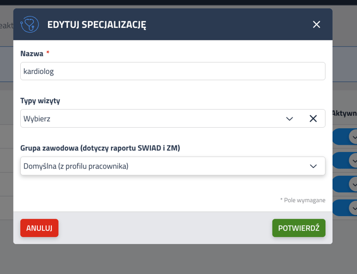Image resolution: width=357 pixels, height=274 pixels.
Task: Toggle the second Aktywna switch from top
Action: [x=345, y=160]
